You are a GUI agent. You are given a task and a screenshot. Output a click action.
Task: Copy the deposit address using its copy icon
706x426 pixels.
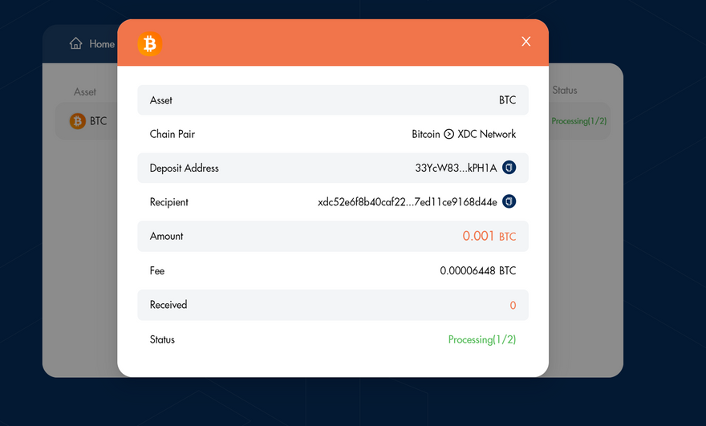509,168
